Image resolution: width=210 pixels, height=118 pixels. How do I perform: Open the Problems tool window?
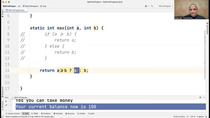[x=46, y=114]
